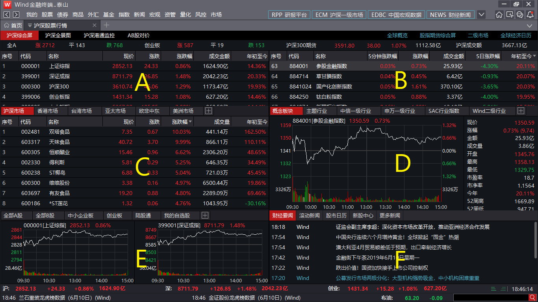Click the red search magnifier button
The height and width of the screenshot is (302, 538).
(533, 298)
